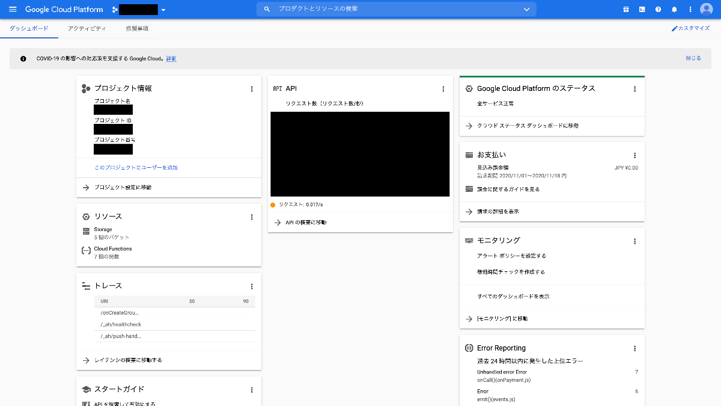Click 課金に関するガイドを見る link

(x=508, y=189)
